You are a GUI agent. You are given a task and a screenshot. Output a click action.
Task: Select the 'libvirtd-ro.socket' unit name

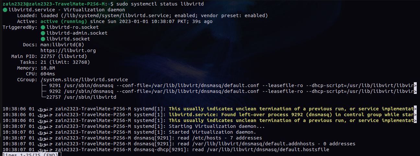point(73,27)
